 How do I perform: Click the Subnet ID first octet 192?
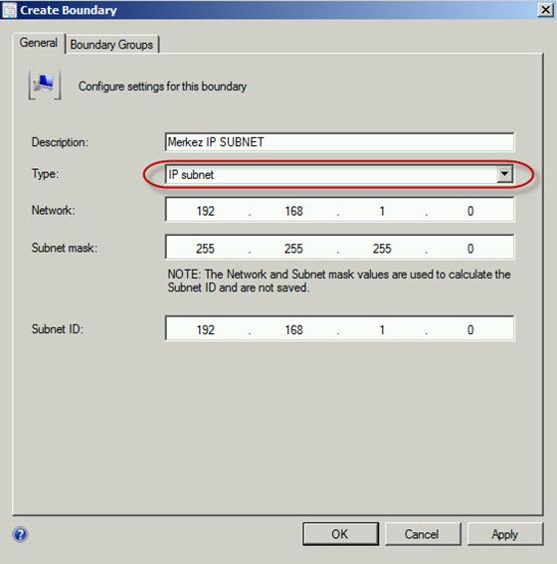(205, 330)
